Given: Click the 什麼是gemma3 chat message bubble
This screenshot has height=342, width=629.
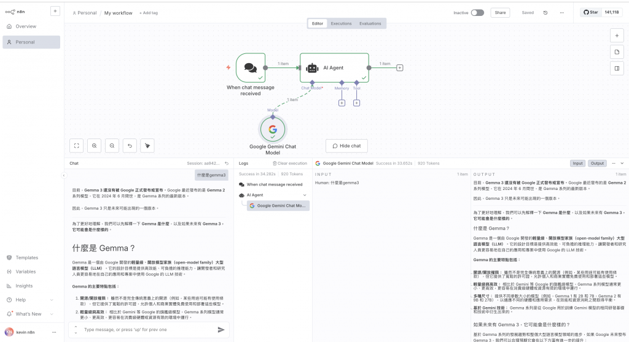Looking at the screenshot, I should pyautogui.click(x=211, y=175).
